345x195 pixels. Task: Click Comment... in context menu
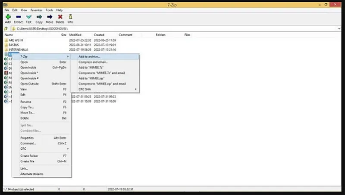pyautogui.click(x=42, y=143)
